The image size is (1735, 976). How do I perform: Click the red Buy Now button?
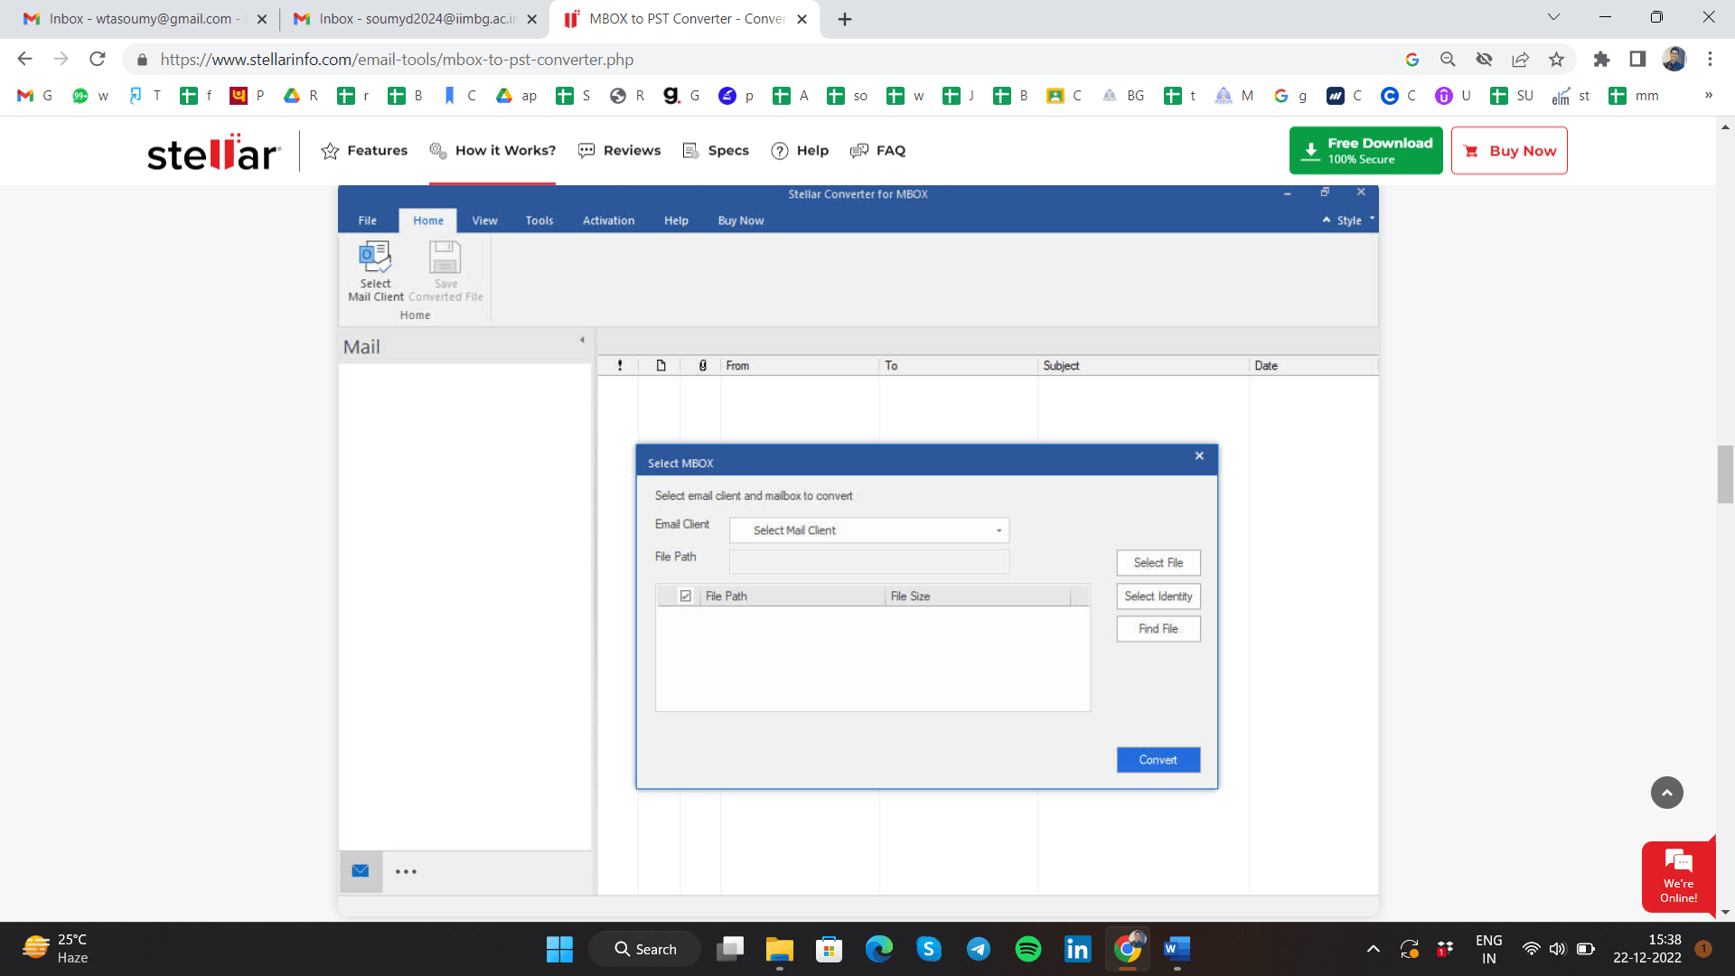pyautogui.click(x=1509, y=150)
